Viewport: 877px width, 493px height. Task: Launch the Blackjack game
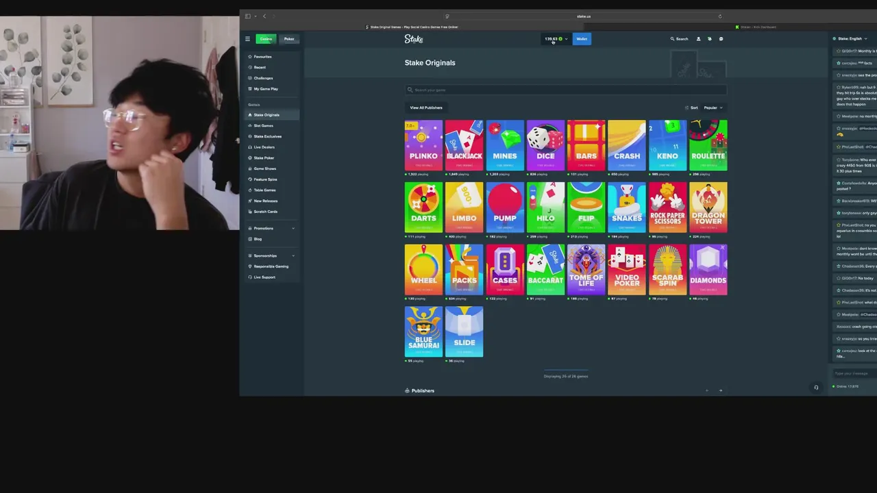464,144
